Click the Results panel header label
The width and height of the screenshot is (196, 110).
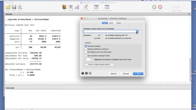coord(9,14)
